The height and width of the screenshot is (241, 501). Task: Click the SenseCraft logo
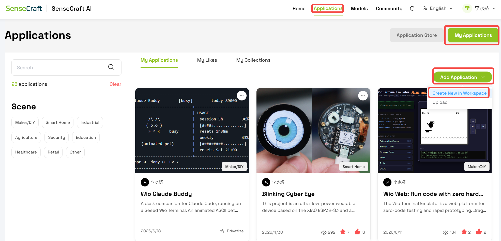24,9
